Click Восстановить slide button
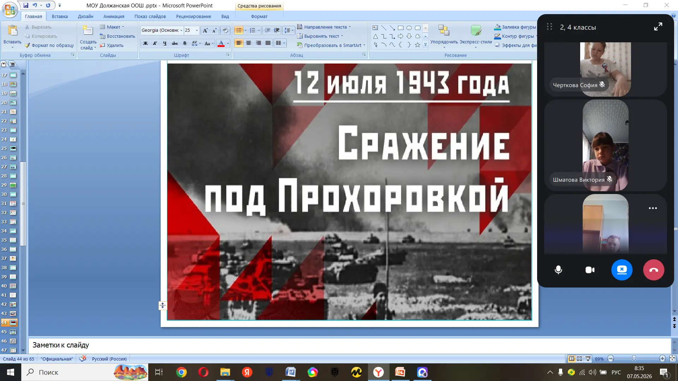This screenshot has height=381, width=678. click(x=117, y=36)
